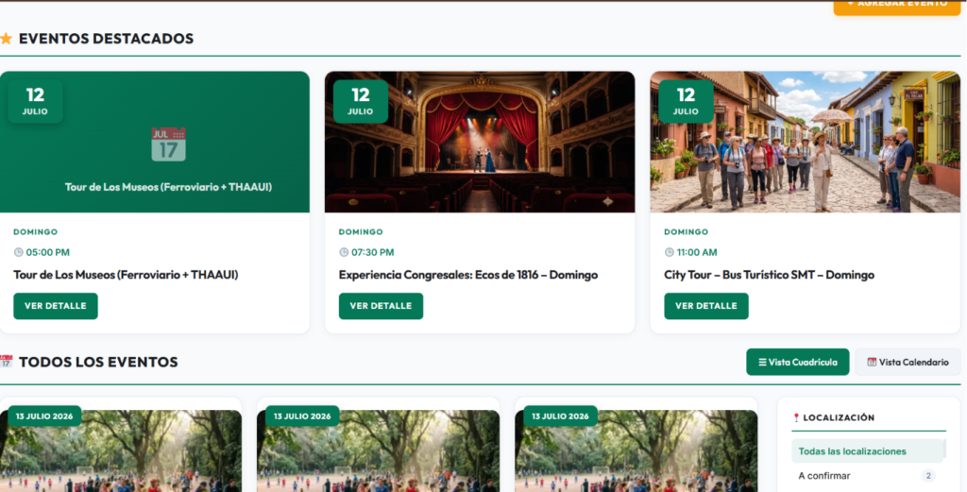Click the star icon beside Eventos Destacados
This screenshot has height=492, width=967.
[x=7, y=39]
